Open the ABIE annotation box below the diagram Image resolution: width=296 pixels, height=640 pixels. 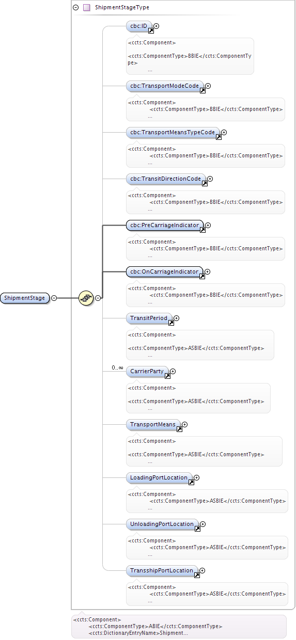pyautogui.click(x=179, y=627)
